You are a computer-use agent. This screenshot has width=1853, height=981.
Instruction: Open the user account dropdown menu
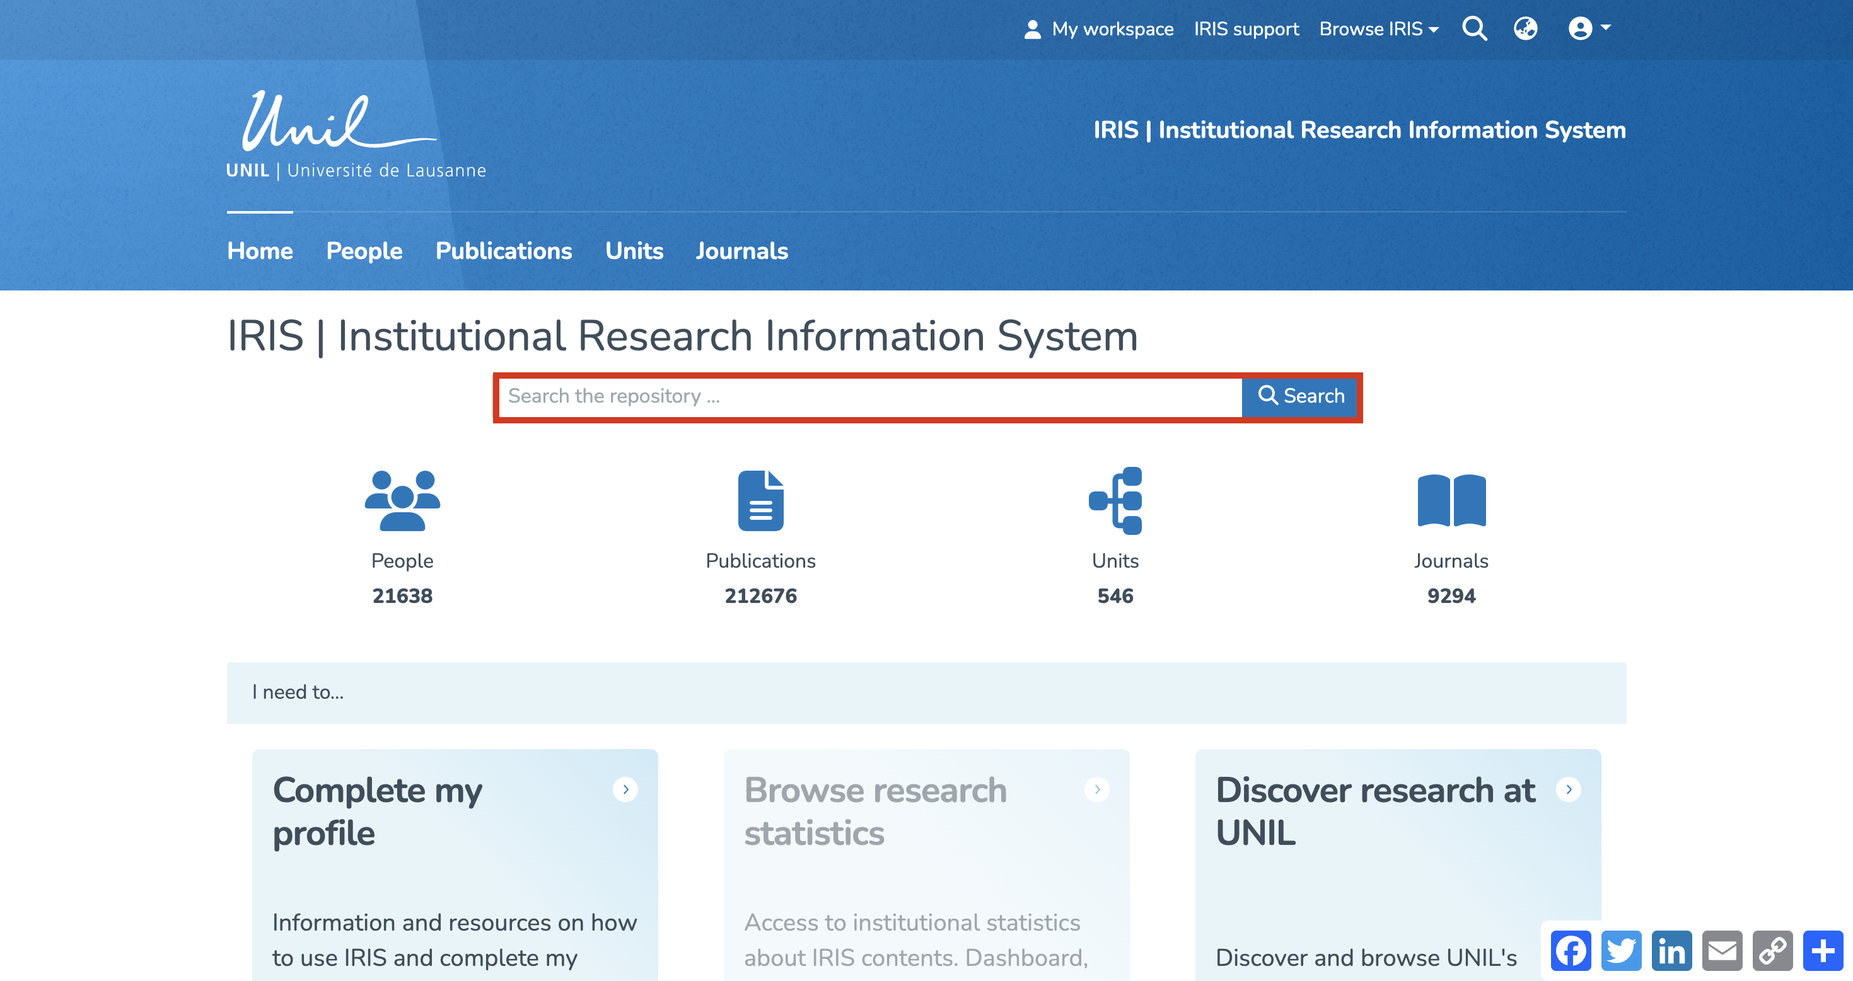point(1588,29)
